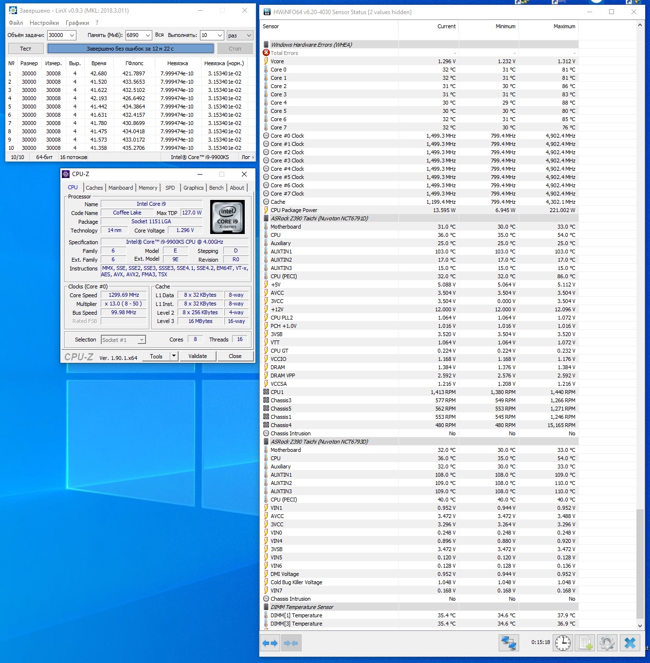The height and width of the screenshot is (663, 650).
Task: Reset sensor timer with the clock icon
Action: [x=563, y=643]
